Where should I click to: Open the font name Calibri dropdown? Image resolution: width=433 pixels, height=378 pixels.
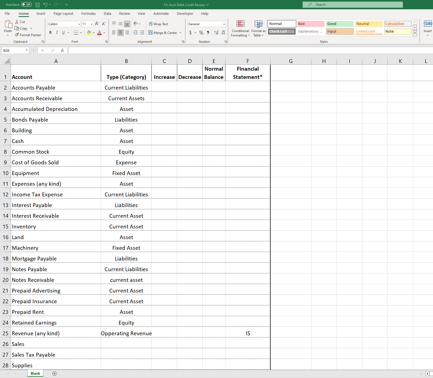[x=79, y=24]
